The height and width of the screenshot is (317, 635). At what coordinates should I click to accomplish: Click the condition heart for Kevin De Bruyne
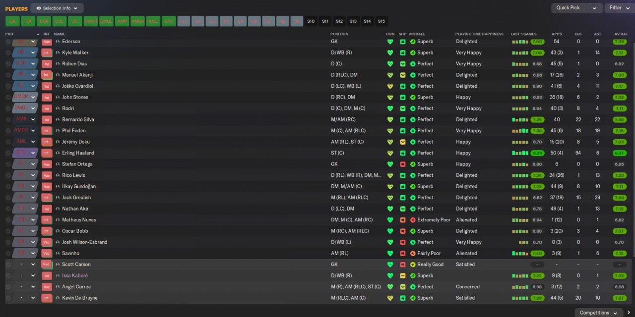[390, 298]
